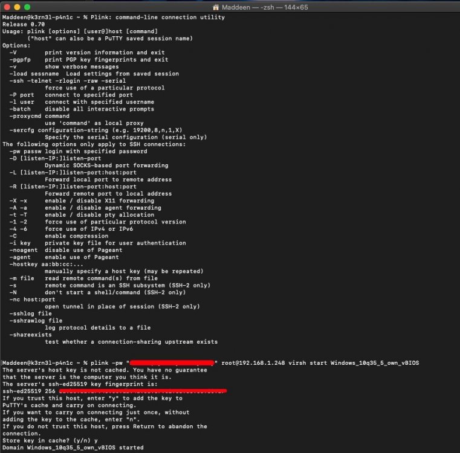The width and height of the screenshot is (460, 453).
Task: Click the '-load sessname' option line
Action: [x=94, y=74]
